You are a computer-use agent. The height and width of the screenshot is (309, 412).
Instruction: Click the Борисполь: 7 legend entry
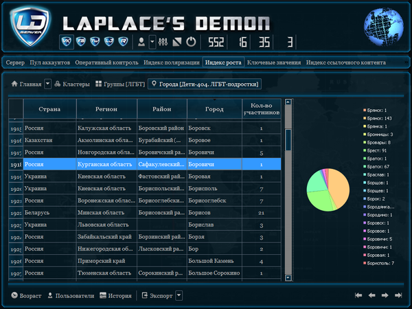click(378, 263)
